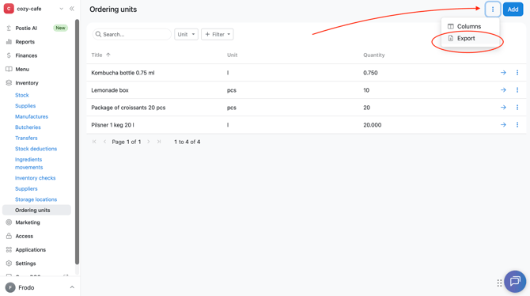
Task: Open Kombucha bottle row three-dots menu
Action: 517,73
